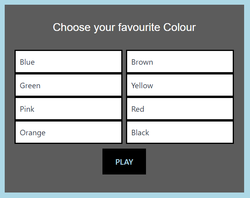This screenshot has width=250, height=198.
Task: Choose the Black colour option
Action: 180,133
